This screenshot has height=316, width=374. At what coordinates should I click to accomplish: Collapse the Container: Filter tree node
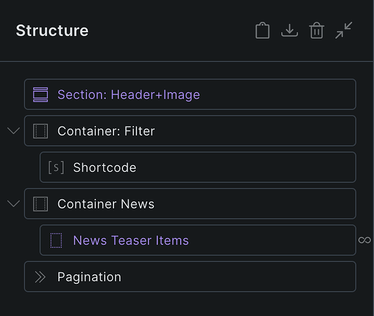coord(13,130)
